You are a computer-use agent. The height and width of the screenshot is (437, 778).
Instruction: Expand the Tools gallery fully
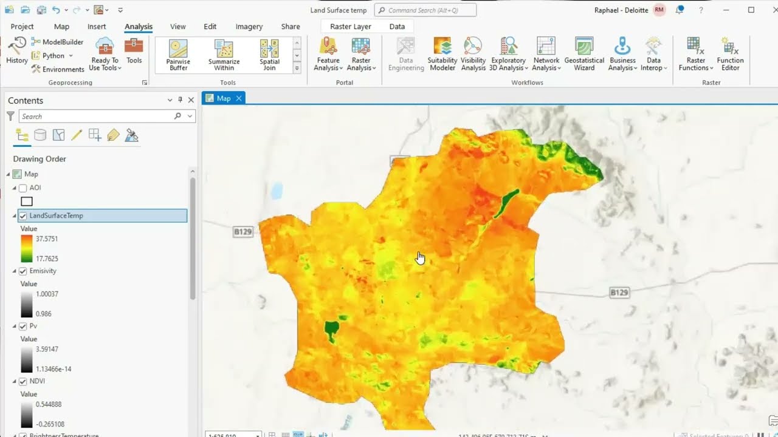(297, 69)
